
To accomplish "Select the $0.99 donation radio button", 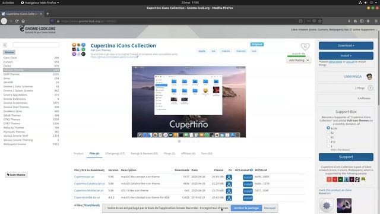I will coord(328,128).
